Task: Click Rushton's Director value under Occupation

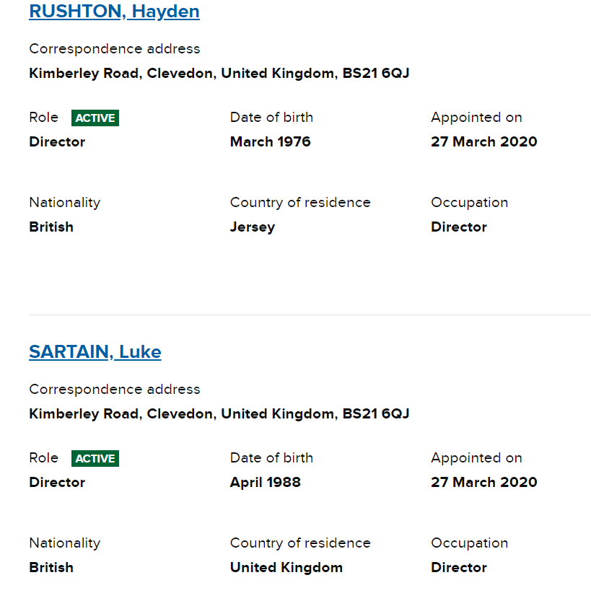Action: [x=458, y=227]
